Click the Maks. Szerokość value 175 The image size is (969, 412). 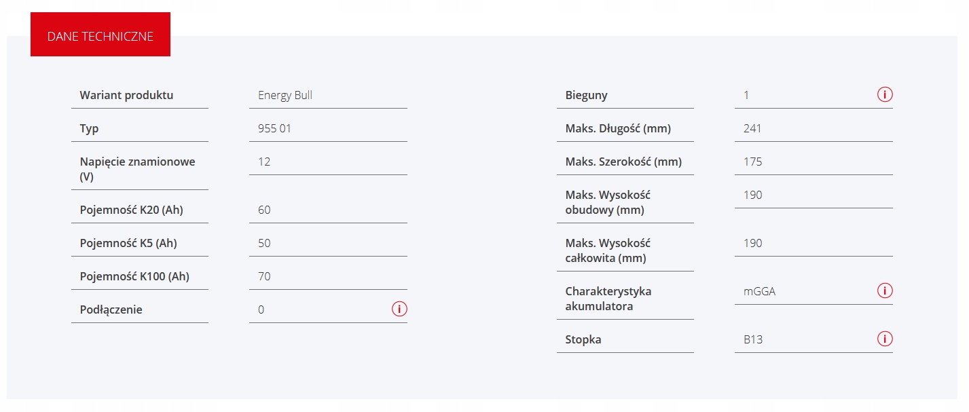752,162
